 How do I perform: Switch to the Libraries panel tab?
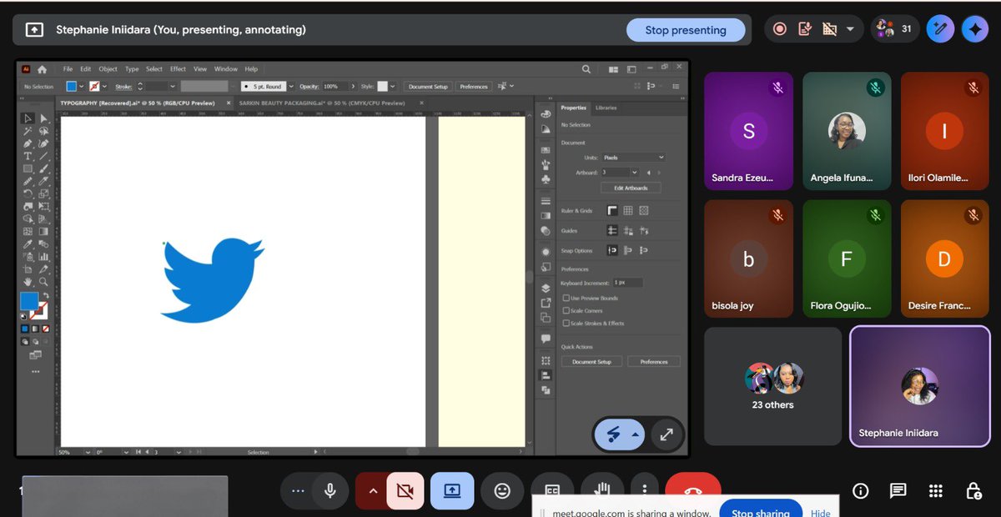click(x=606, y=108)
